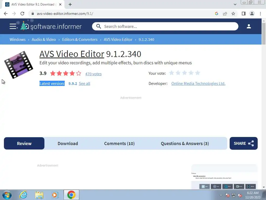Rate four stars in Your vote
This screenshot has height=200, width=266.
(x=191, y=73)
